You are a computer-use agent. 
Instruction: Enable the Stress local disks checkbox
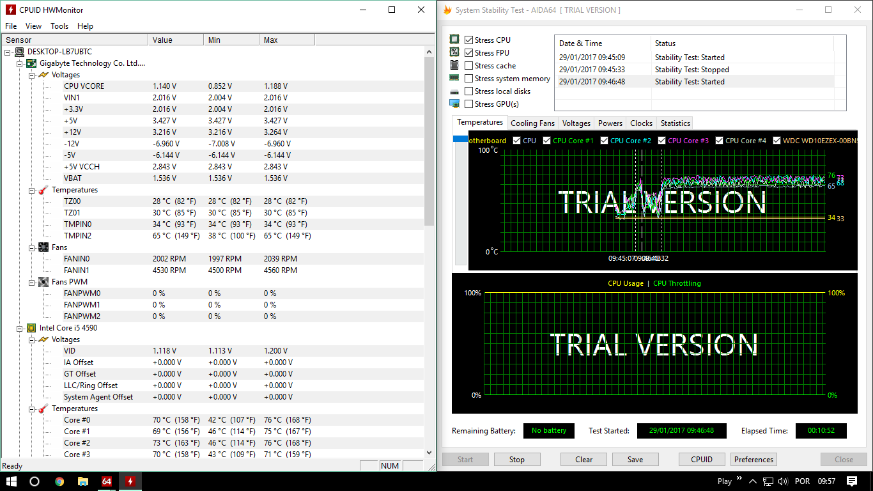pyautogui.click(x=469, y=91)
